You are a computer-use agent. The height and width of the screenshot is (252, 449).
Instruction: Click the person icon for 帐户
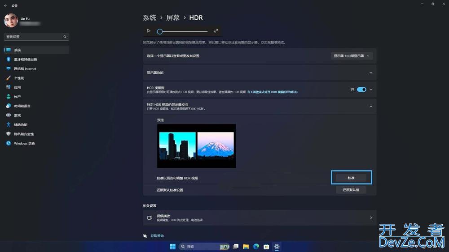pyautogui.click(x=9, y=97)
